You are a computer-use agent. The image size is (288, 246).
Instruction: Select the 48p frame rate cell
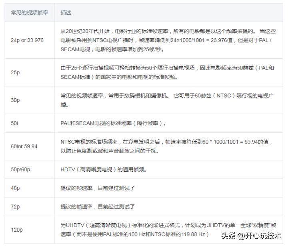(29, 188)
